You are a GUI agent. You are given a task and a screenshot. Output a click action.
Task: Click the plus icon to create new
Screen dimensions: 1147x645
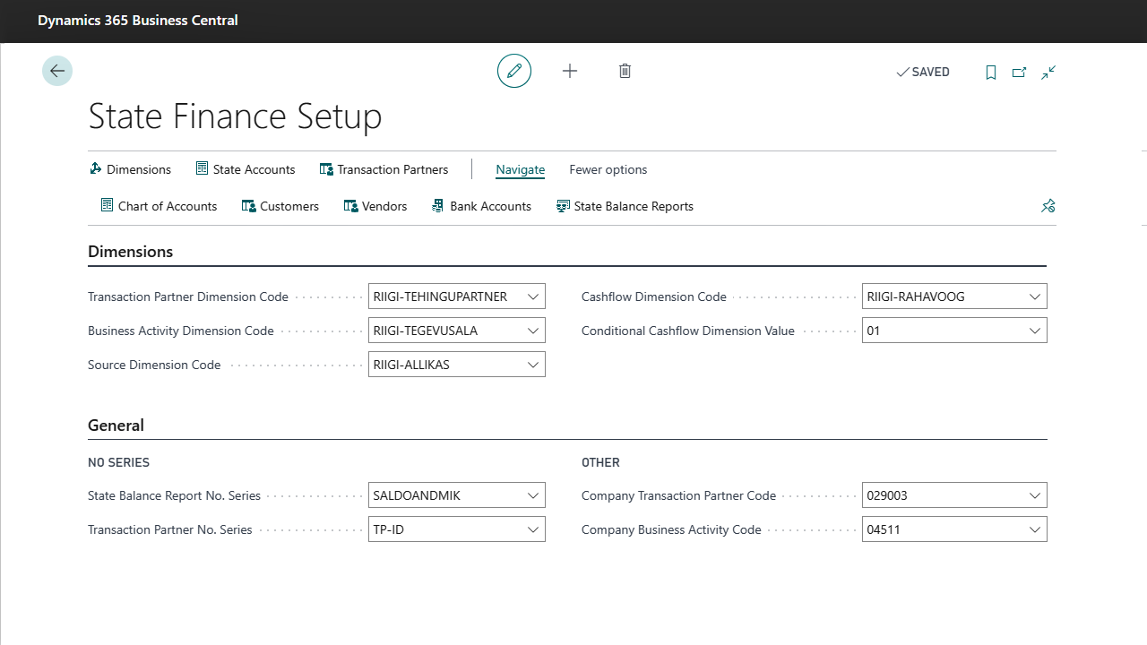pyautogui.click(x=570, y=71)
